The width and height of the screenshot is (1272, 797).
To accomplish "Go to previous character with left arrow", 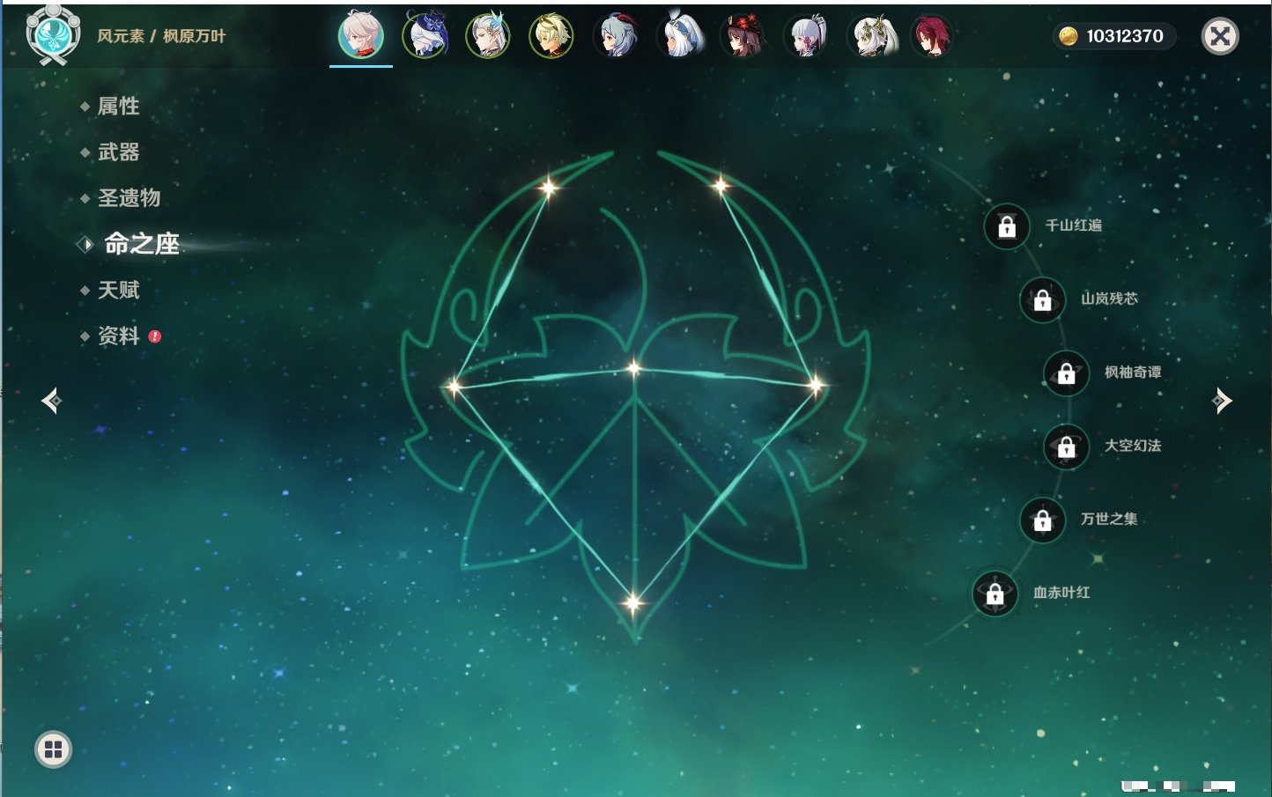I will [x=51, y=401].
